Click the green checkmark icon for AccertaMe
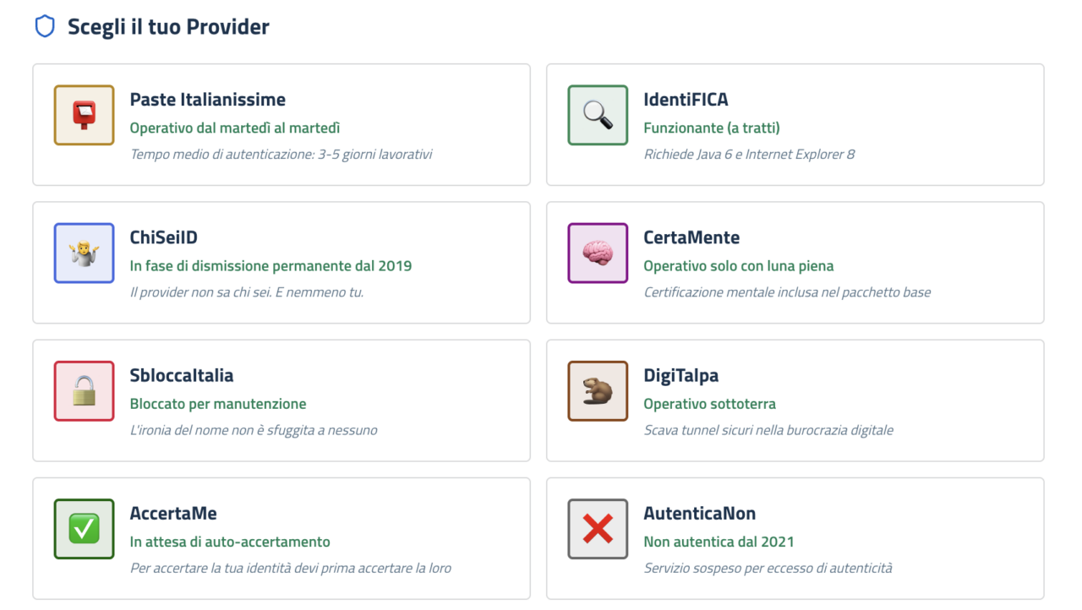This screenshot has height=610, width=1082. pos(84,529)
